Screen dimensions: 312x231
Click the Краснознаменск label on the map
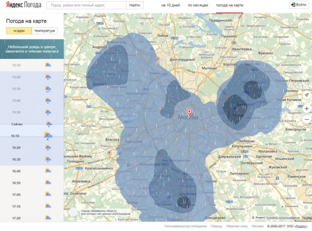tap(99, 168)
